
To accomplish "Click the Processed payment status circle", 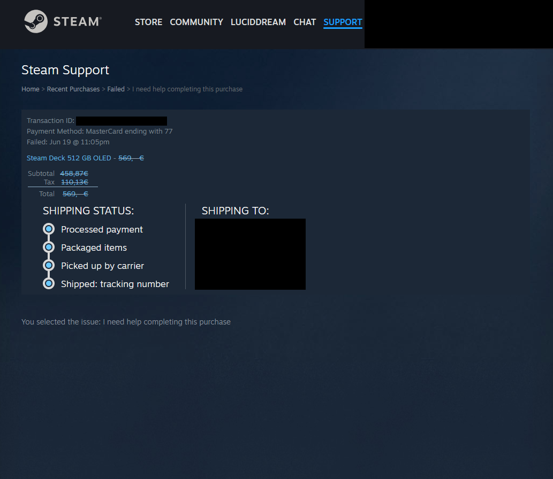I will (x=49, y=229).
